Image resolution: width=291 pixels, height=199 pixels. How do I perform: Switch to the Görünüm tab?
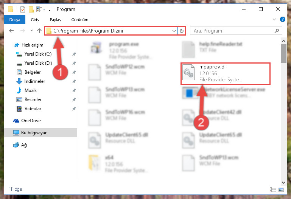pyautogui.click(x=80, y=20)
